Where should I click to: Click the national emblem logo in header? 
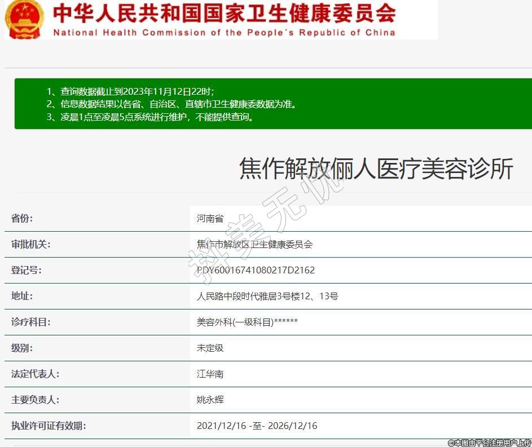click(x=24, y=20)
